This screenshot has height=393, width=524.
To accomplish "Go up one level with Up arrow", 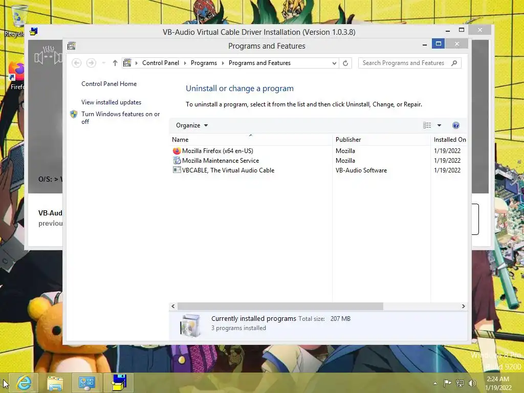I will [115, 63].
